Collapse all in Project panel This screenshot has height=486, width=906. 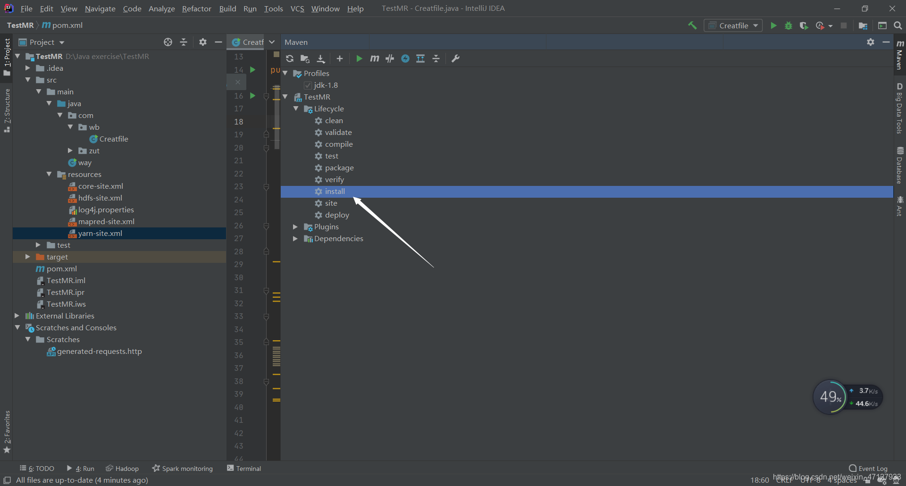(x=184, y=42)
